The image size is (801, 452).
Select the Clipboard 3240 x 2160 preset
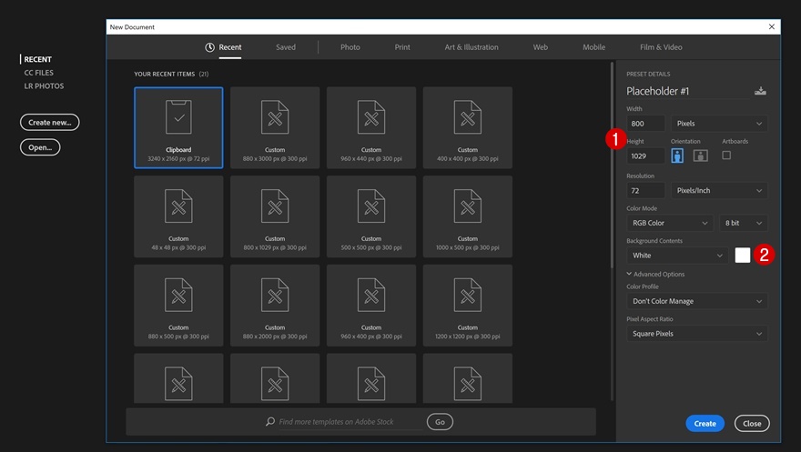pyautogui.click(x=178, y=127)
